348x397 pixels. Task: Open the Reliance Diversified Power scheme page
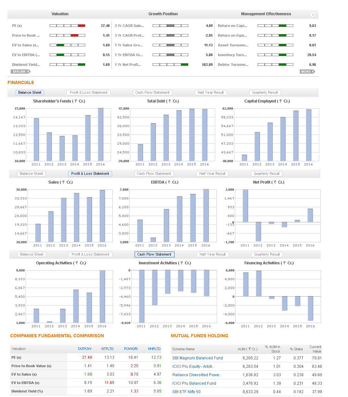(196, 375)
